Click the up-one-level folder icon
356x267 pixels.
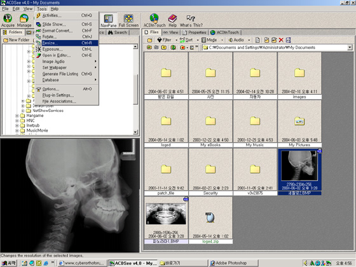(x=164, y=47)
